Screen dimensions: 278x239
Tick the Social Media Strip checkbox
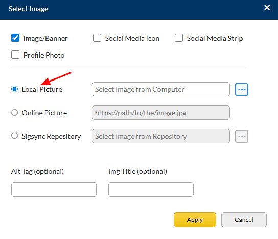[x=179, y=38]
